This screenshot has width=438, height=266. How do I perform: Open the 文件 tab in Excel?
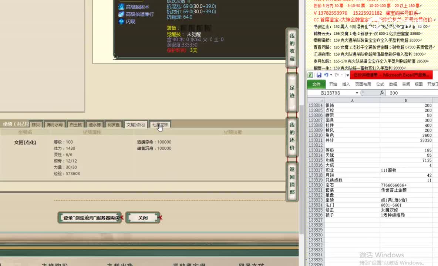pyautogui.click(x=316, y=84)
